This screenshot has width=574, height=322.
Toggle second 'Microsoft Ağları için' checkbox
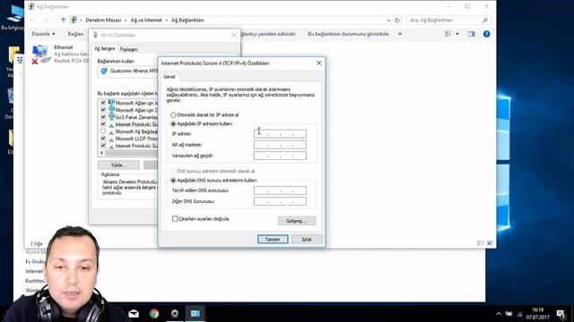point(103,110)
